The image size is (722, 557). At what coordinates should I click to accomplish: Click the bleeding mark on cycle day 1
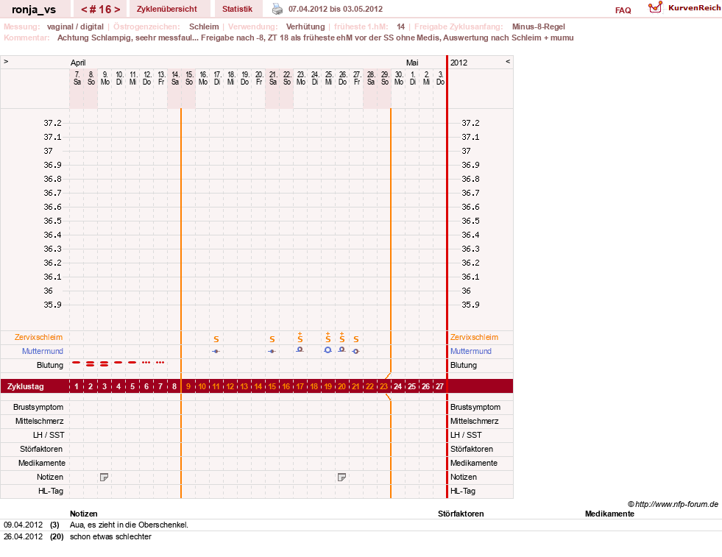click(x=77, y=363)
